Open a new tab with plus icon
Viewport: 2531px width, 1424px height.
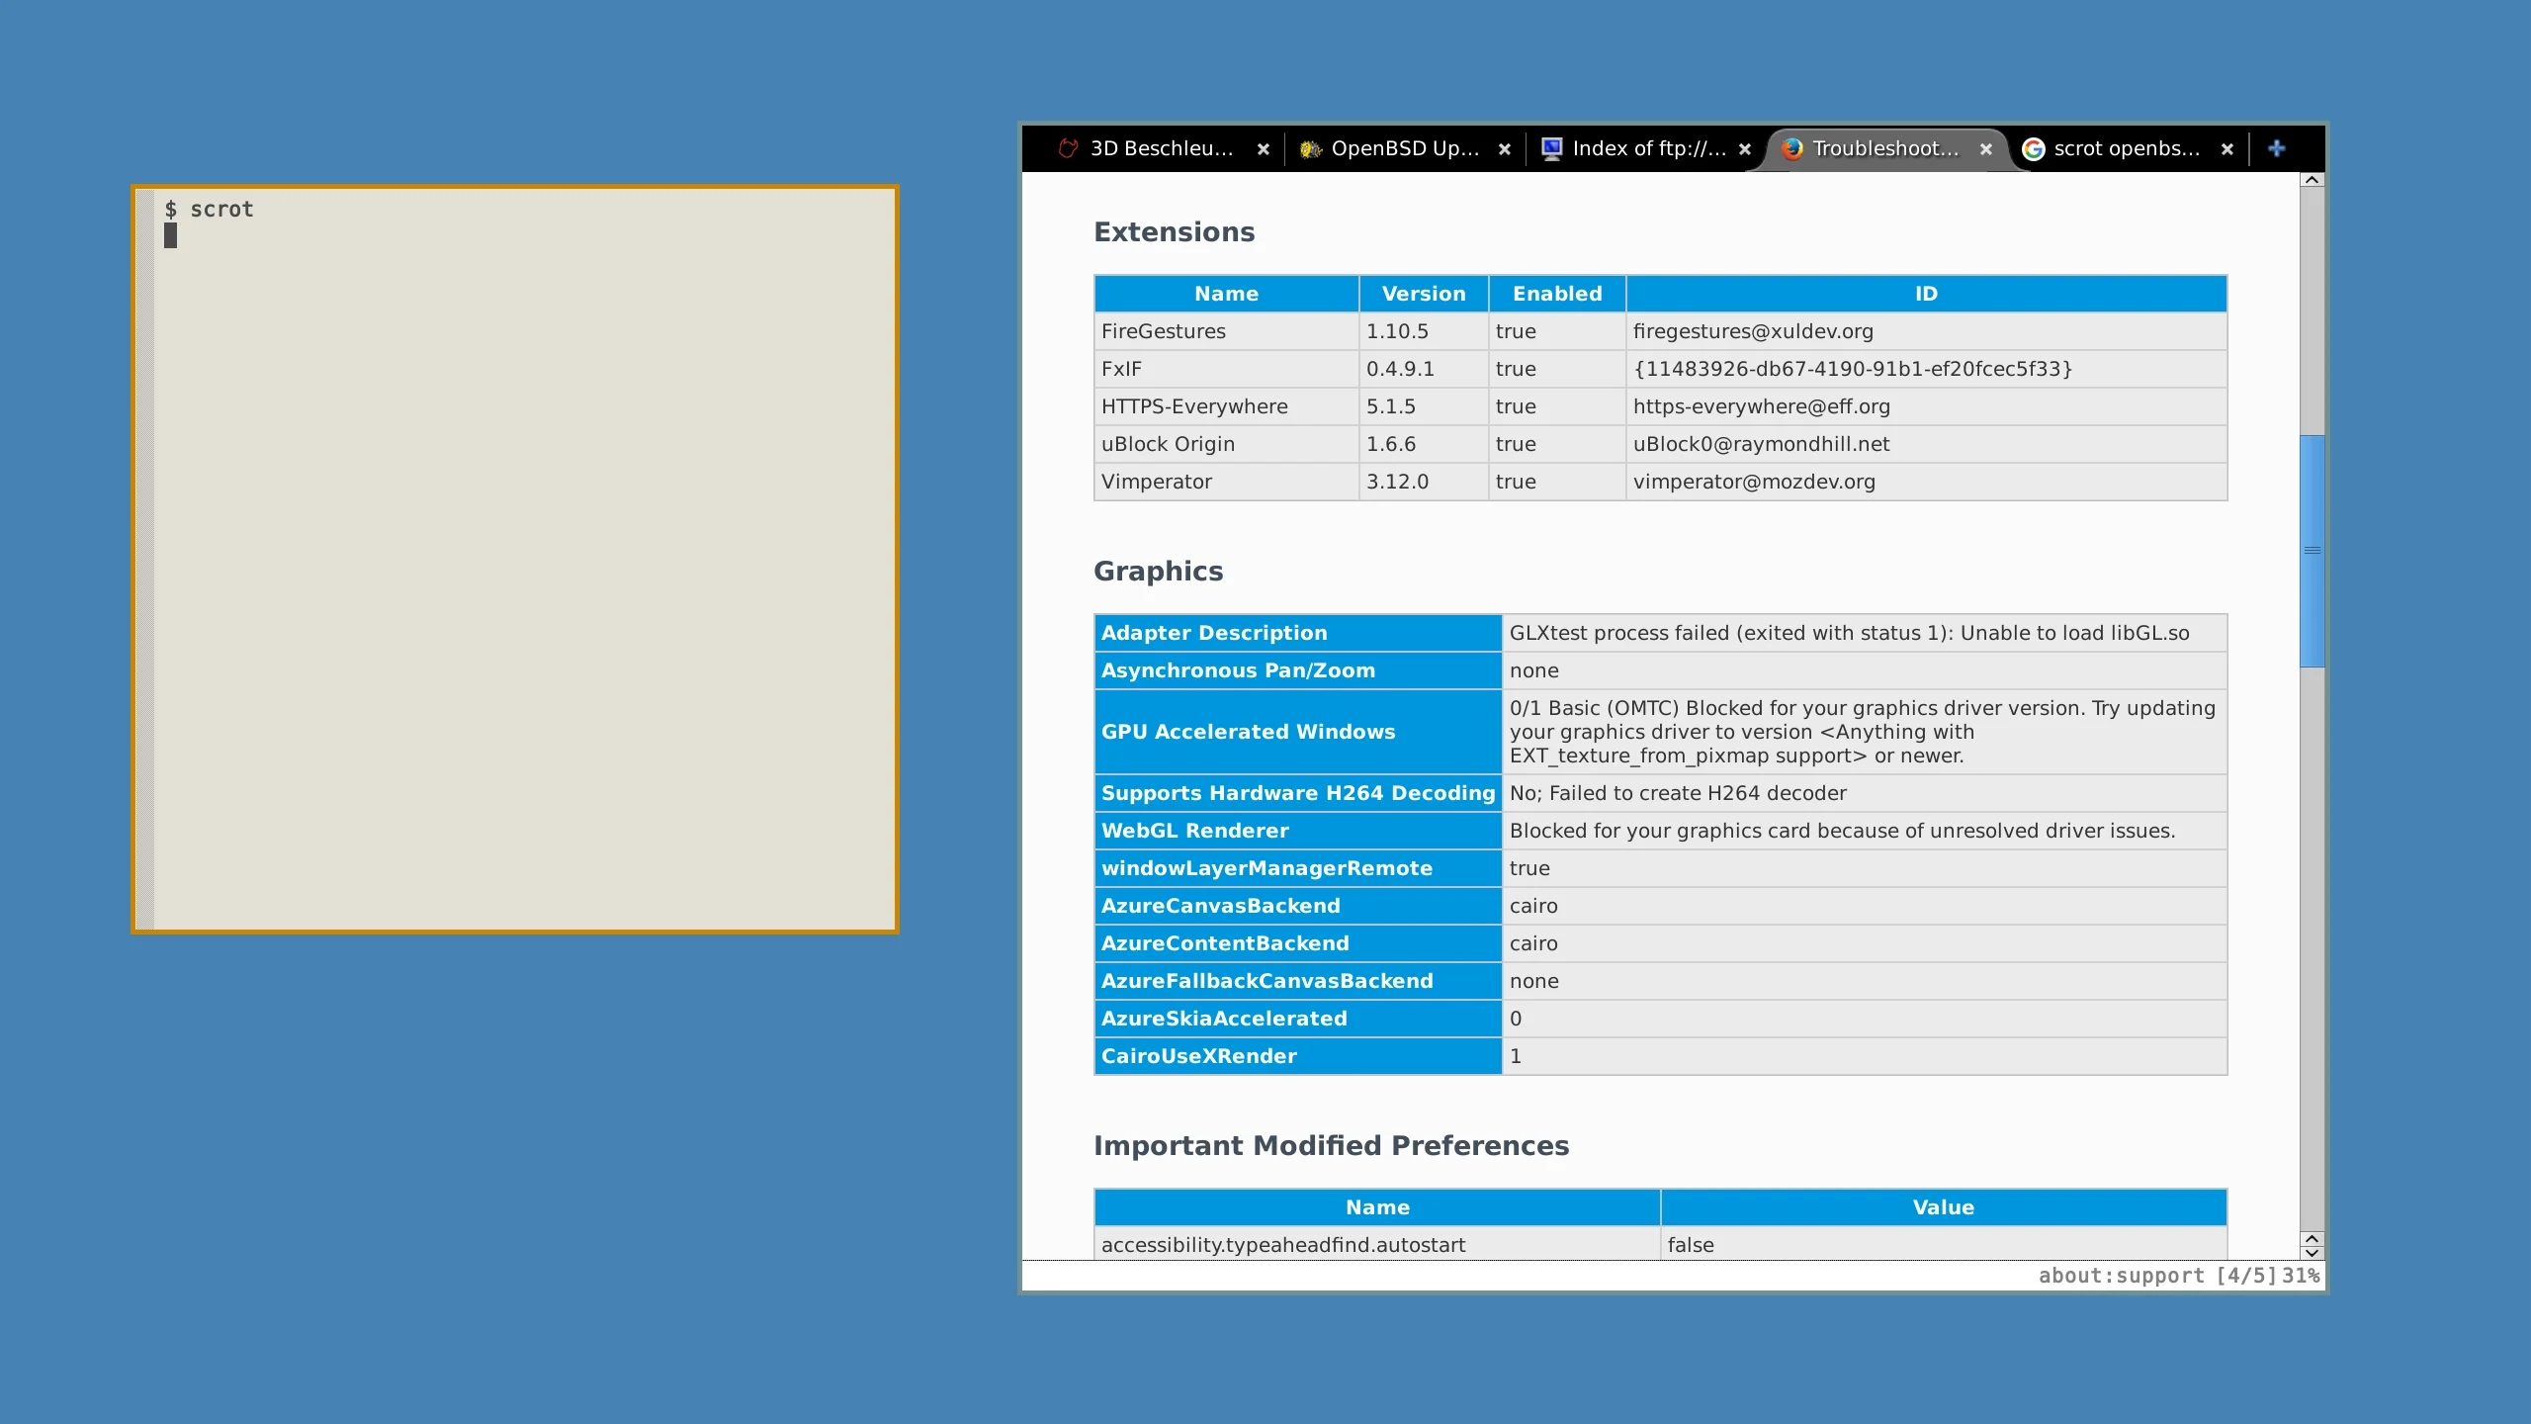point(2276,148)
